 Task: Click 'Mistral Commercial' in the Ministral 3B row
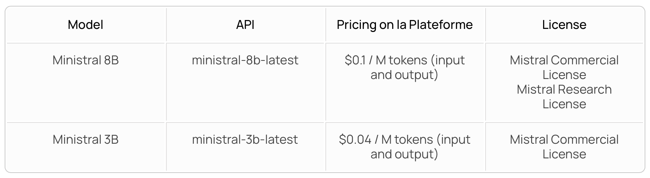point(564,139)
